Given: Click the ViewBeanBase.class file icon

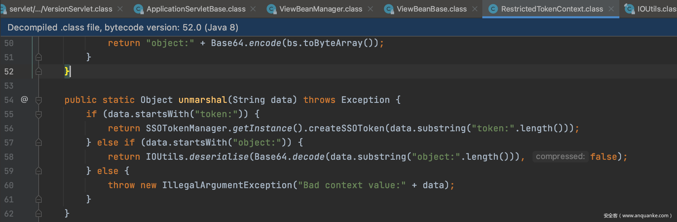Looking at the screenshot, I should point(389,9).
